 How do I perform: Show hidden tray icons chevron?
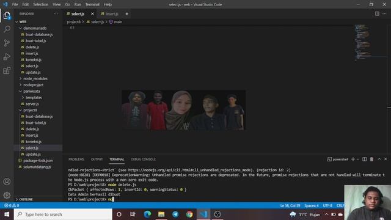[326, 215]
